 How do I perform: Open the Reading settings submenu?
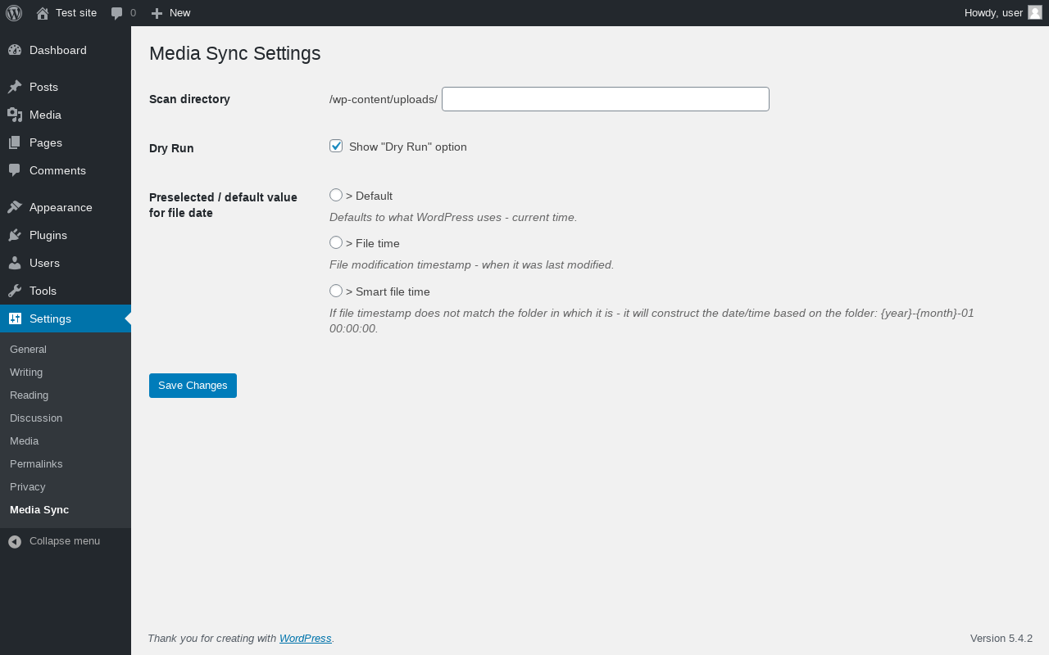[66, 395]
